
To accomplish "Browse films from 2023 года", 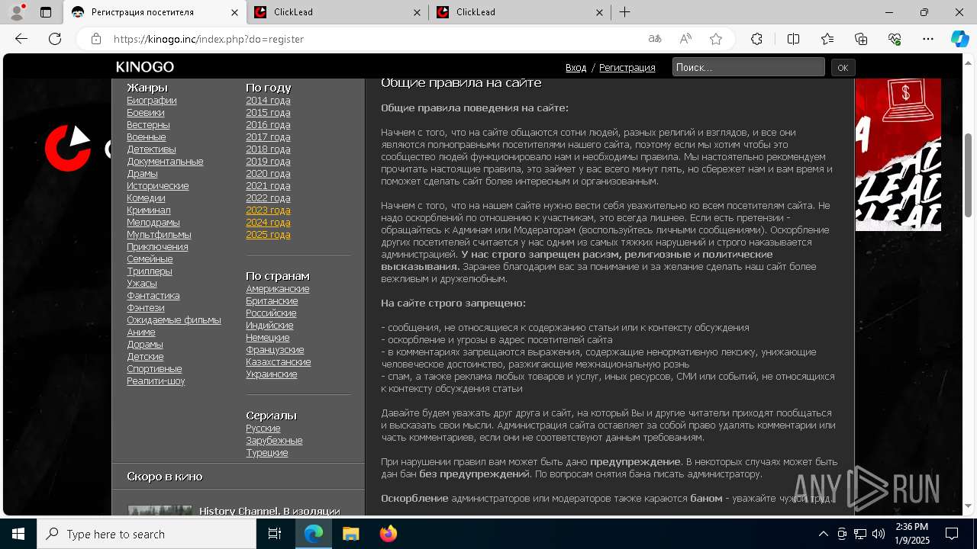I will pos(268,210).
